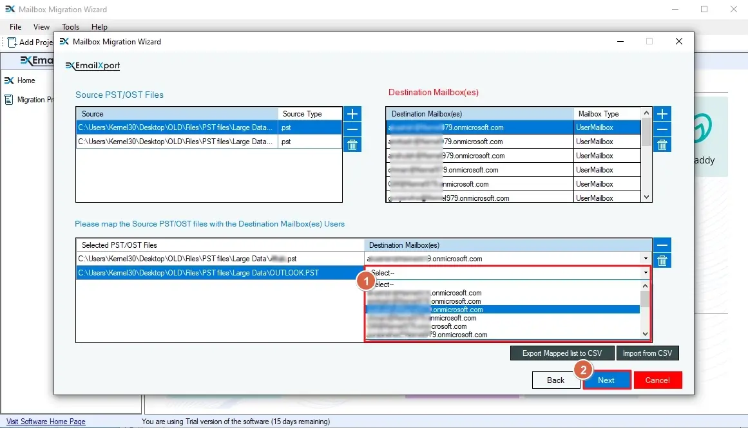Open the Tools menu
Screen dimensions: 748x428
tap(70, 27)
